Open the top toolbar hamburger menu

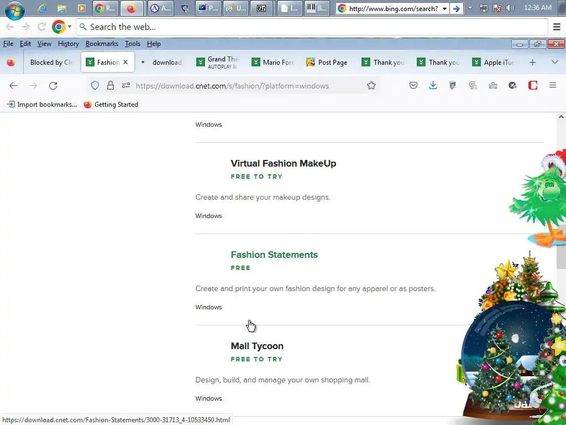point(557,27)
